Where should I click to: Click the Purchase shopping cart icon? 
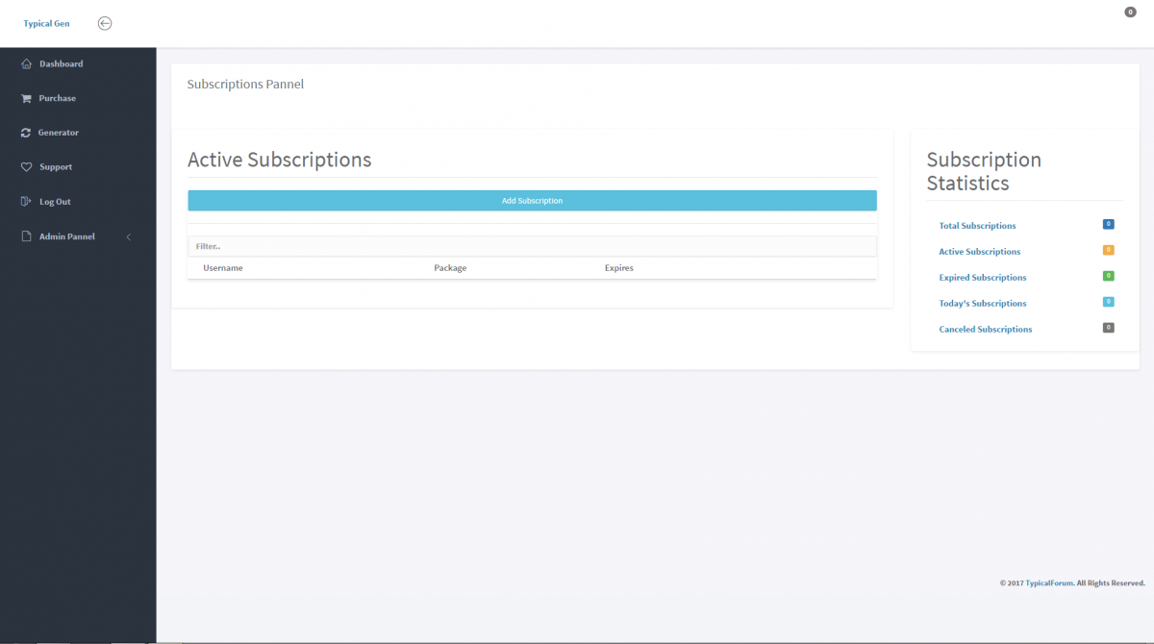[26, 99]
